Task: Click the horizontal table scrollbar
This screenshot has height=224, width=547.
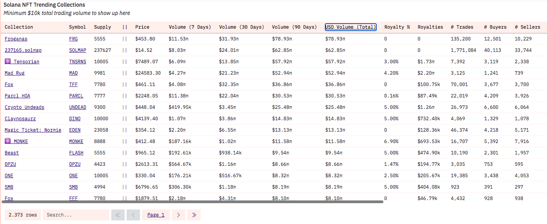Action: click(192, 202)
